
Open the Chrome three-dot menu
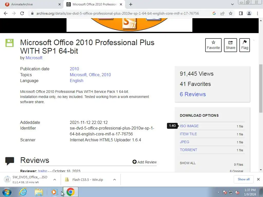tap(257, 13)
